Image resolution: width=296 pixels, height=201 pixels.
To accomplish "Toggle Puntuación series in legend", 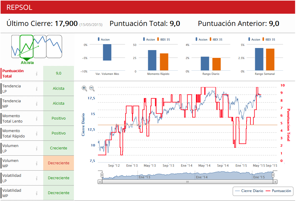I will click(x=278, y=191).
